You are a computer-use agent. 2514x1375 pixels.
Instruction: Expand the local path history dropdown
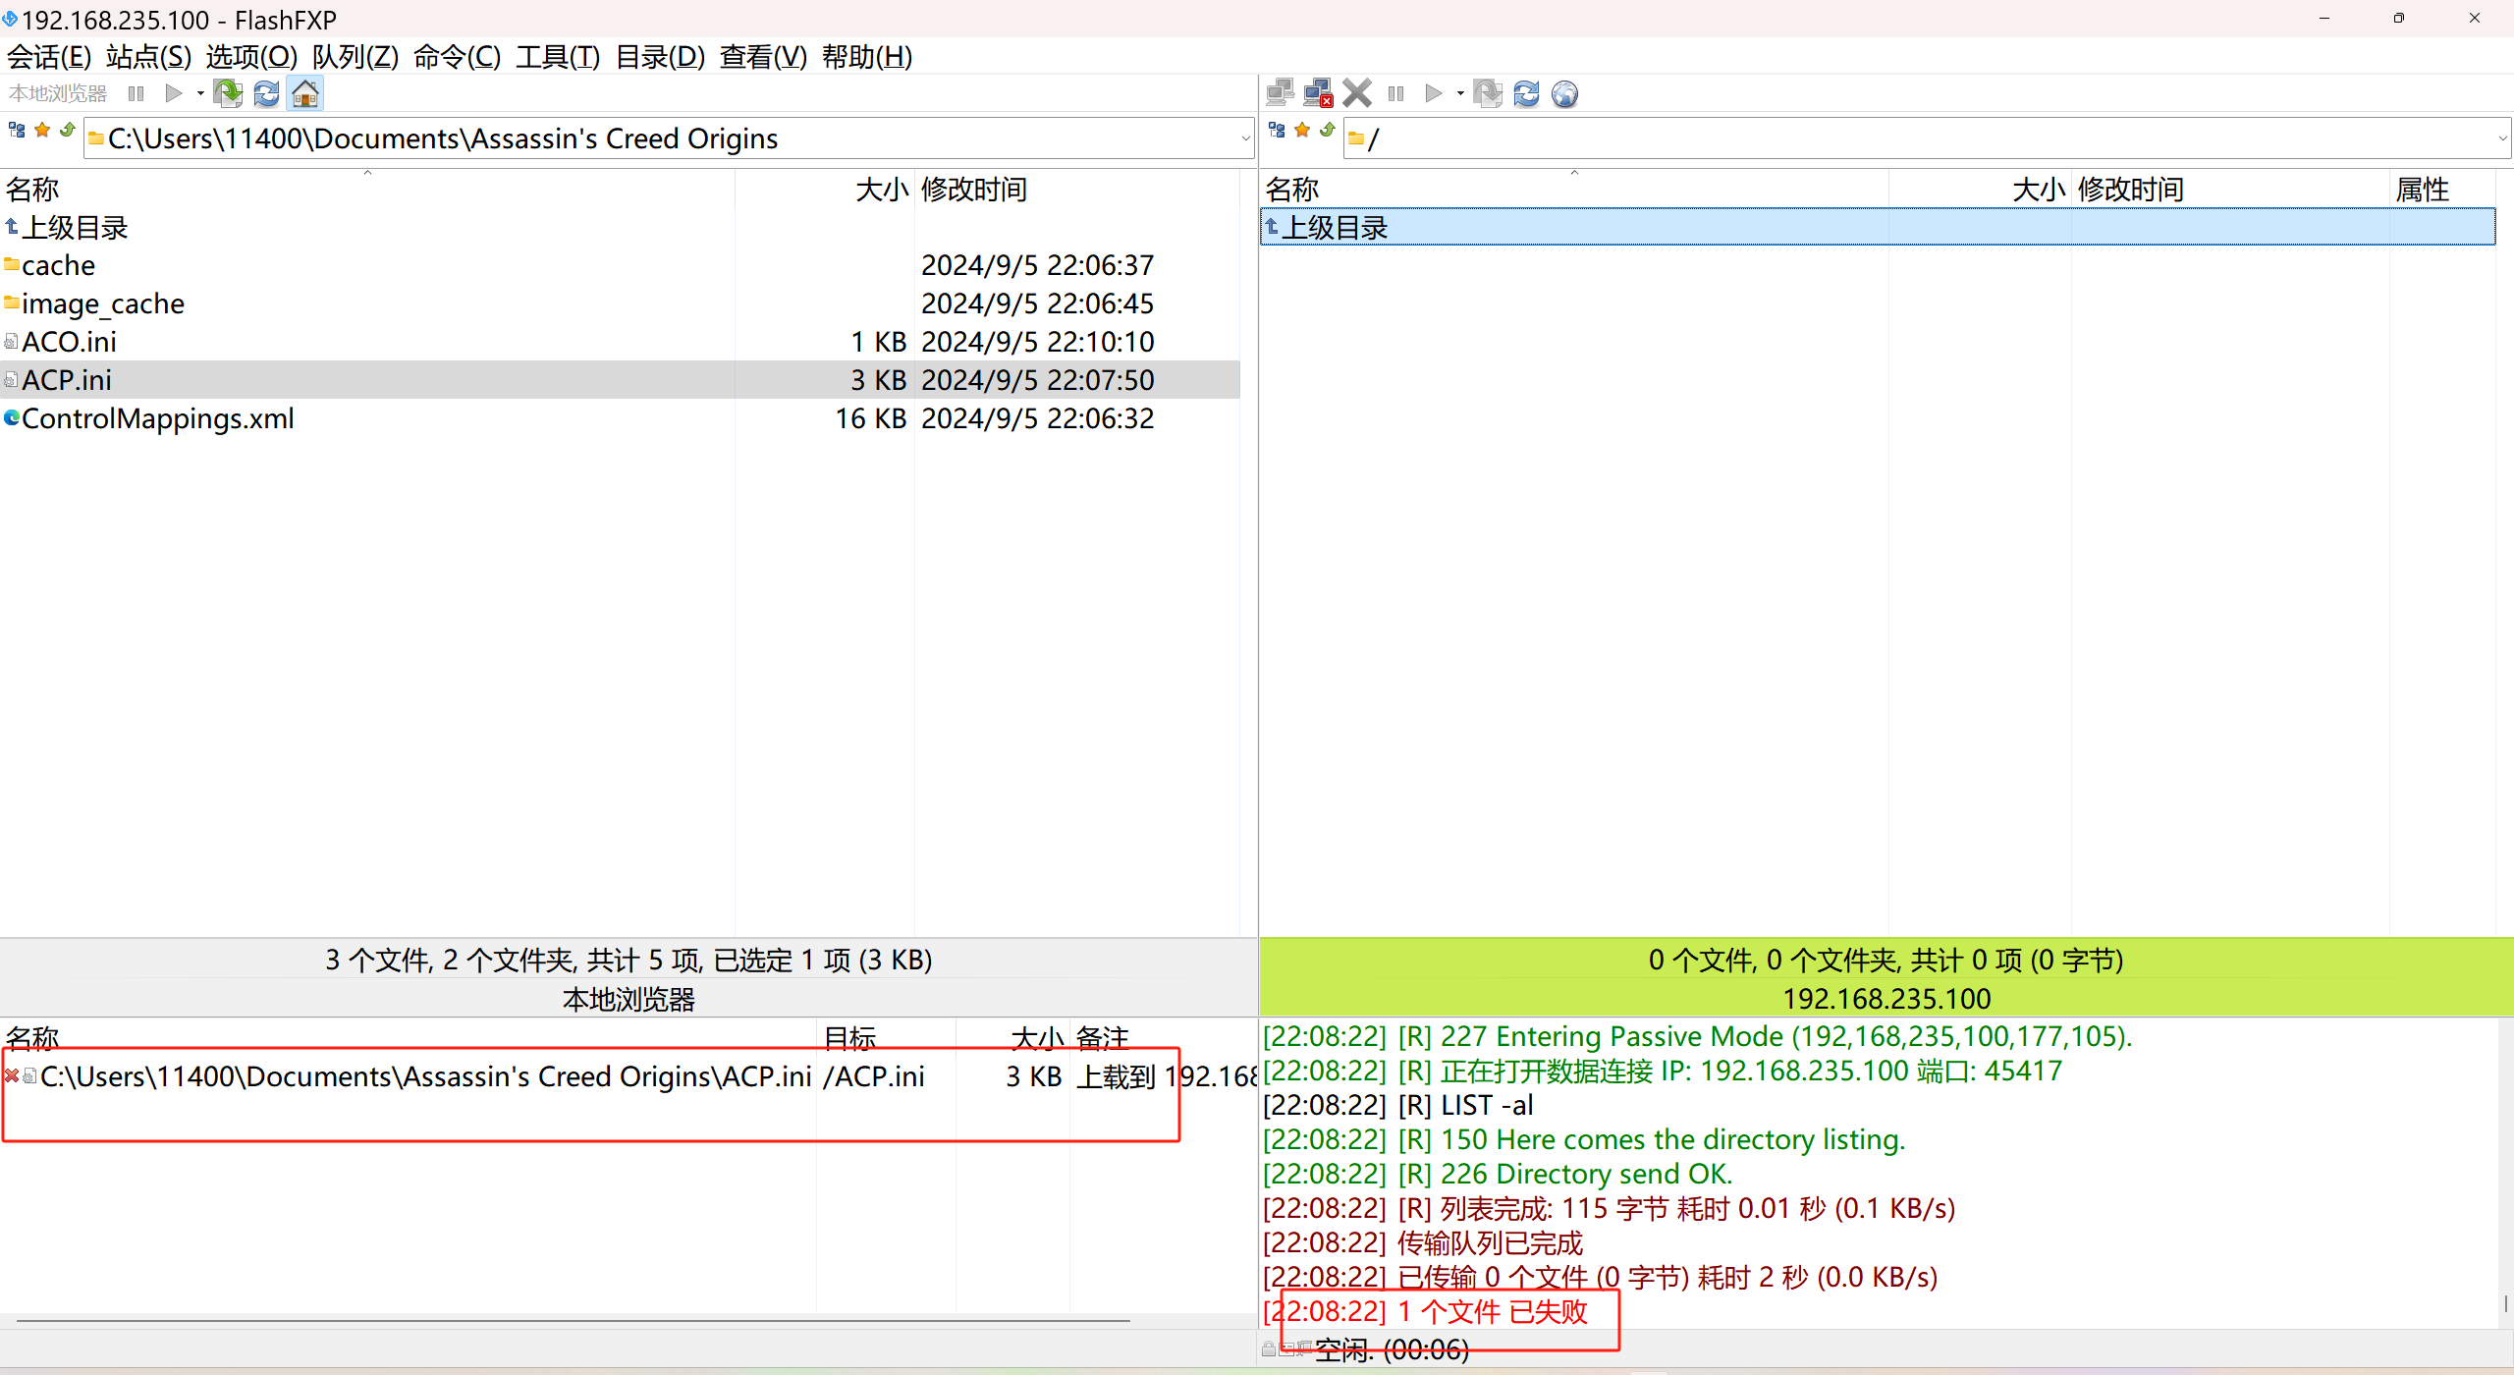[1245, 139]
